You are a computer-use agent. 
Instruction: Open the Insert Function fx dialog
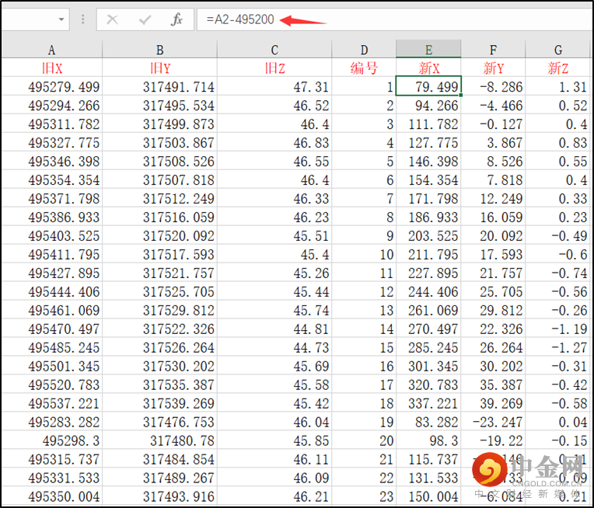pyautogui.click(x=176, y=19)
